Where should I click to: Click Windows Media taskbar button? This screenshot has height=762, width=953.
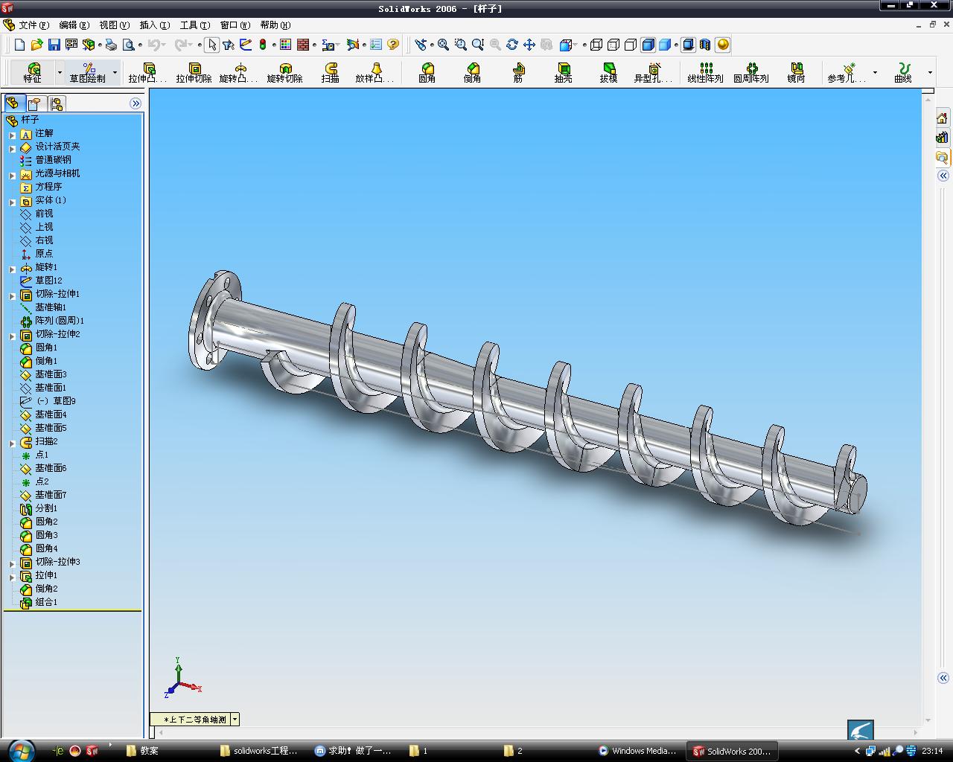(x=639, y=751)
